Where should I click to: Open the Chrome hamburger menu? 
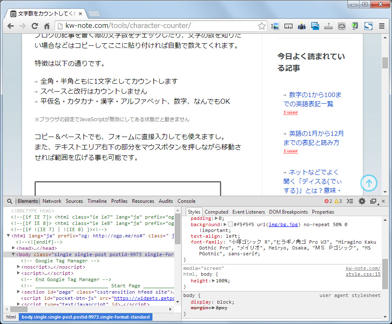[381, 26]
